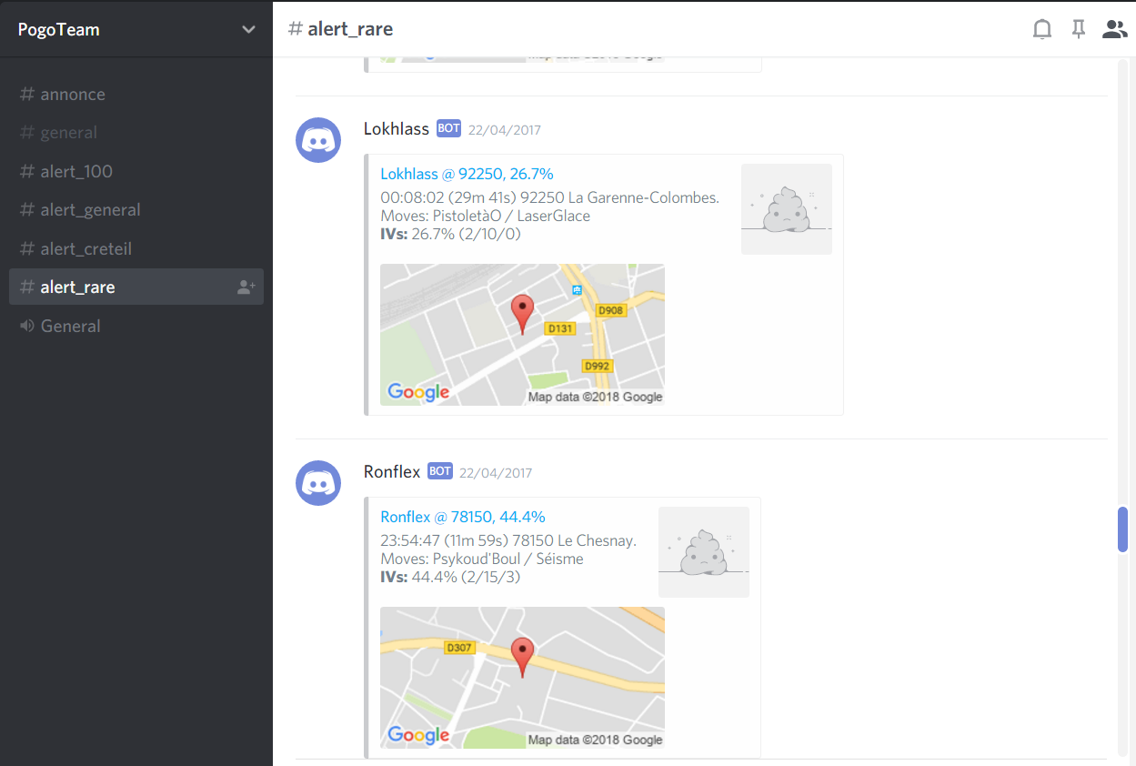Open the general text channel
1136x766 pixels.
[x=136, y=133]
